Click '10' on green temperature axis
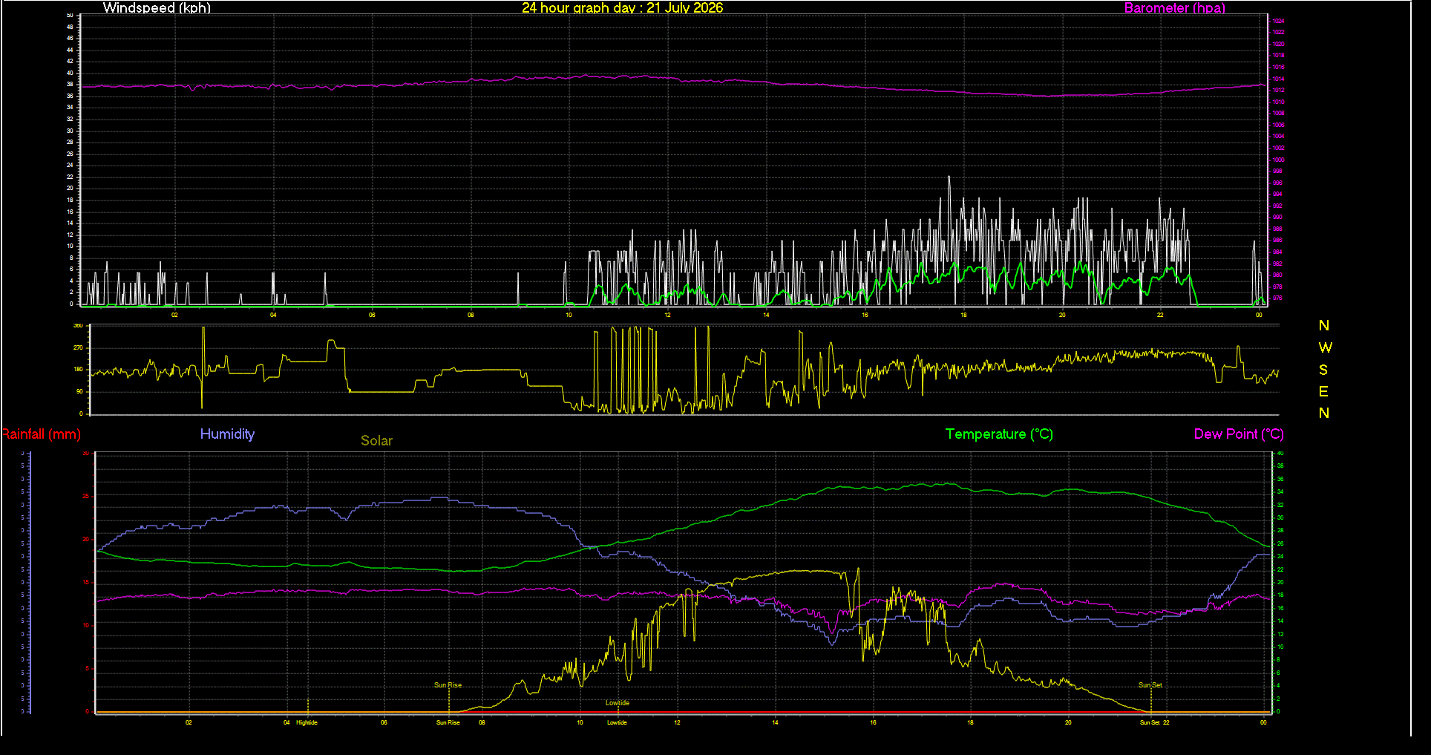Screen dimensions: 1431x755 [1280, 647]
